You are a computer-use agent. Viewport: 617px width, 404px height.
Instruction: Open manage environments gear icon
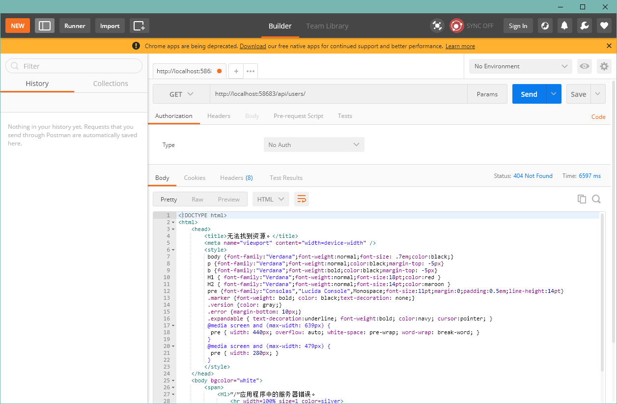[x=604, y=66]
